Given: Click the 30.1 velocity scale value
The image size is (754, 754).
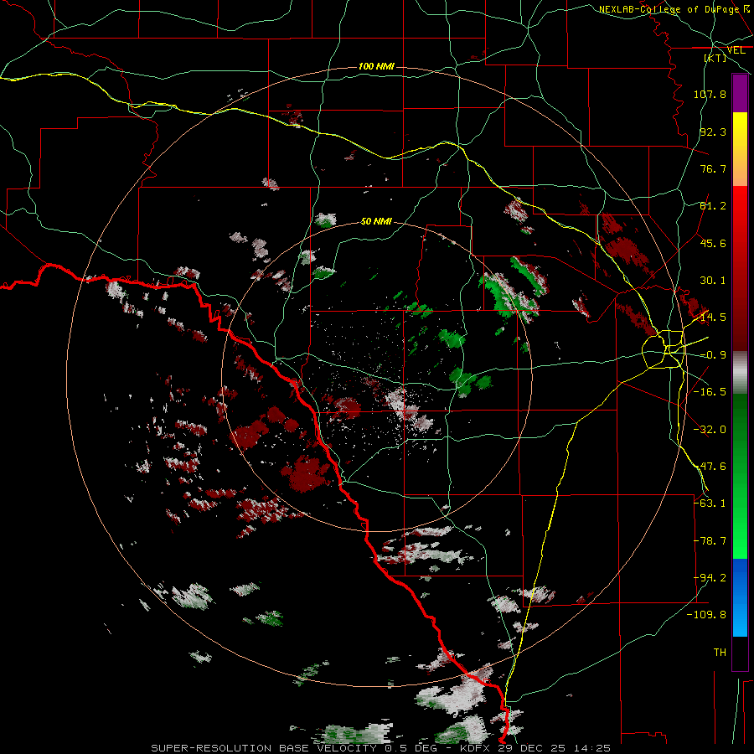Looking at the screenshot, I should click(x=713, y=281).
